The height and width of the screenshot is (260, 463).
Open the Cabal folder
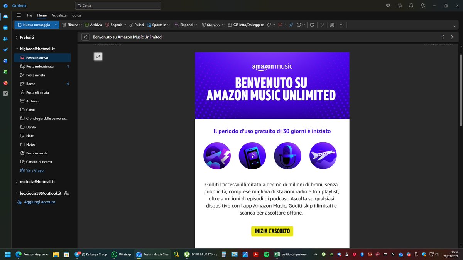click(42, 110)
